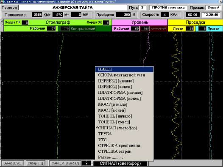Click the elapsed timer 00:06
This screenshot has width=223, height=167.
pos(192,15)
